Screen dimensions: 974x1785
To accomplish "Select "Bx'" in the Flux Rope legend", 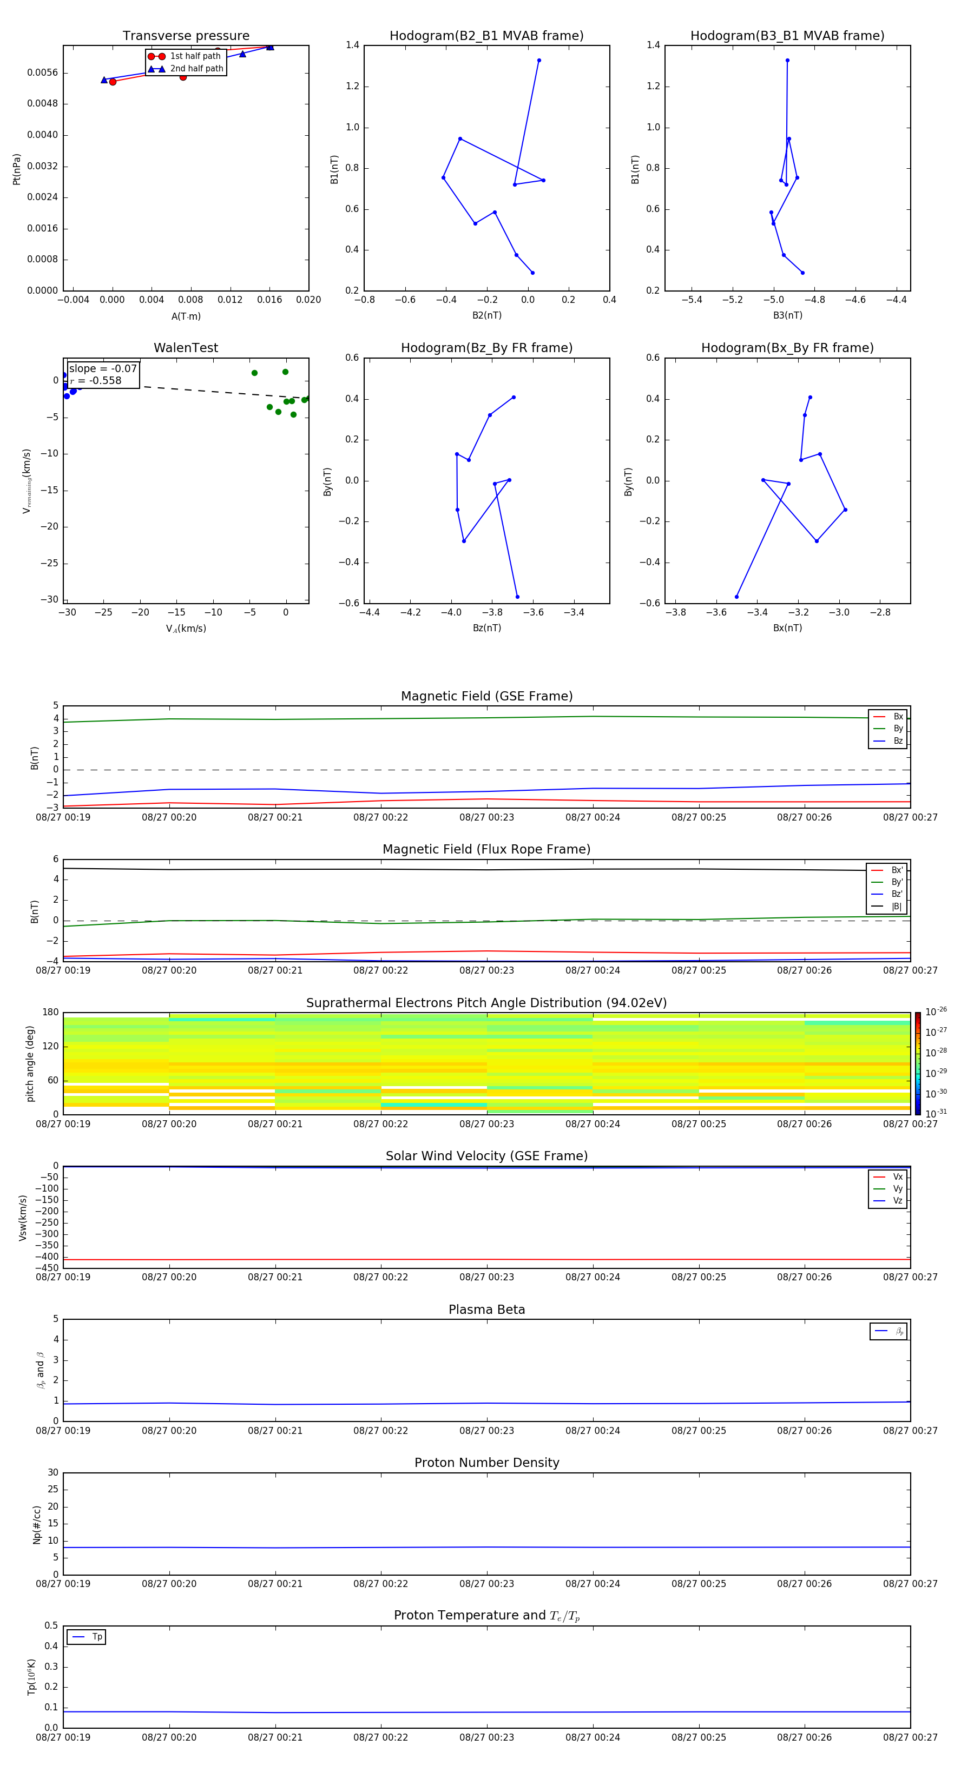I will tap(887, 870).
